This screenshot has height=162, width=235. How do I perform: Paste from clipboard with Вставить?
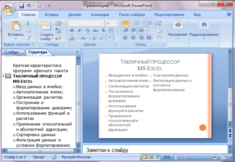16,30
